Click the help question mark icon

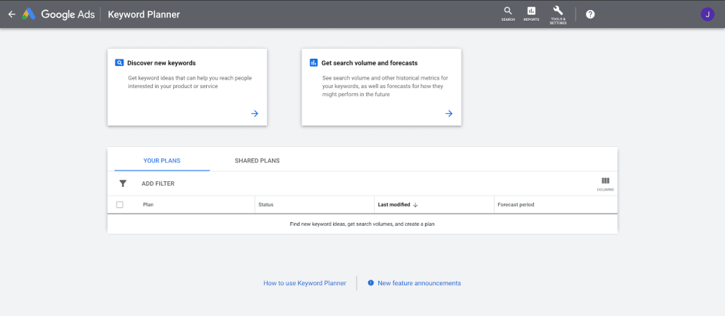[x=590, y=14]
